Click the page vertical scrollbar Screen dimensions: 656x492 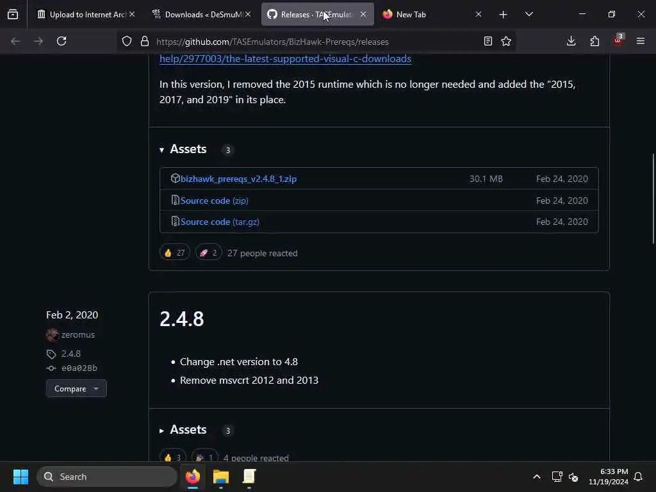click(653, 199)
